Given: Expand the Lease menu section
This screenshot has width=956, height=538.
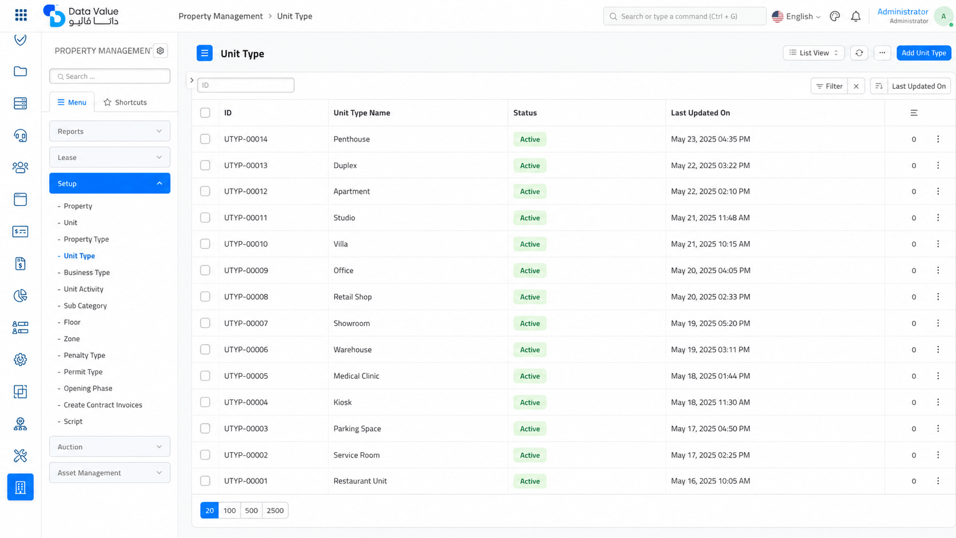Looking at the screenshot, I should [x=110, y=157].
